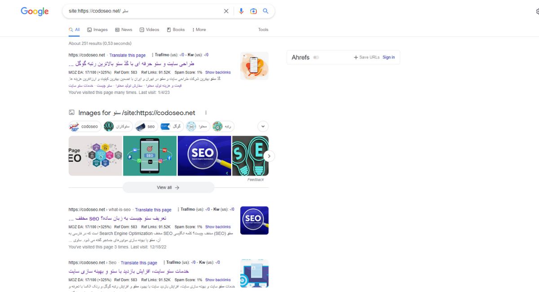Toggle the Ahrefs switch
Image resolution: width=539 pixels, height=292 pixels.
(316, 58)
